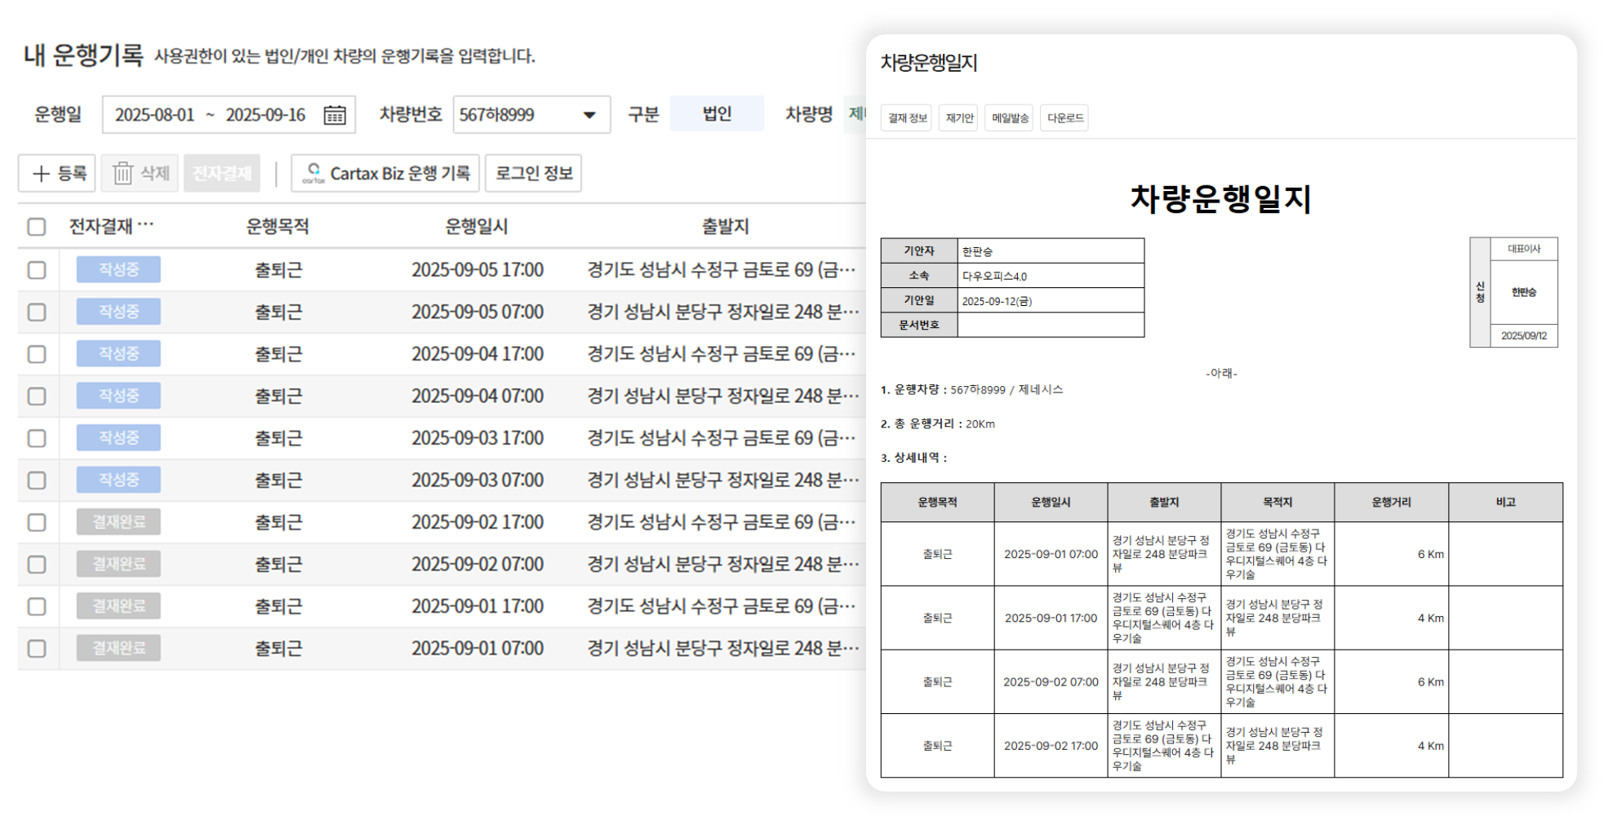Click the plus icon on 등록 button
Image resolution: width=1613 pixels, height=825 pixels.
(41, 174)
